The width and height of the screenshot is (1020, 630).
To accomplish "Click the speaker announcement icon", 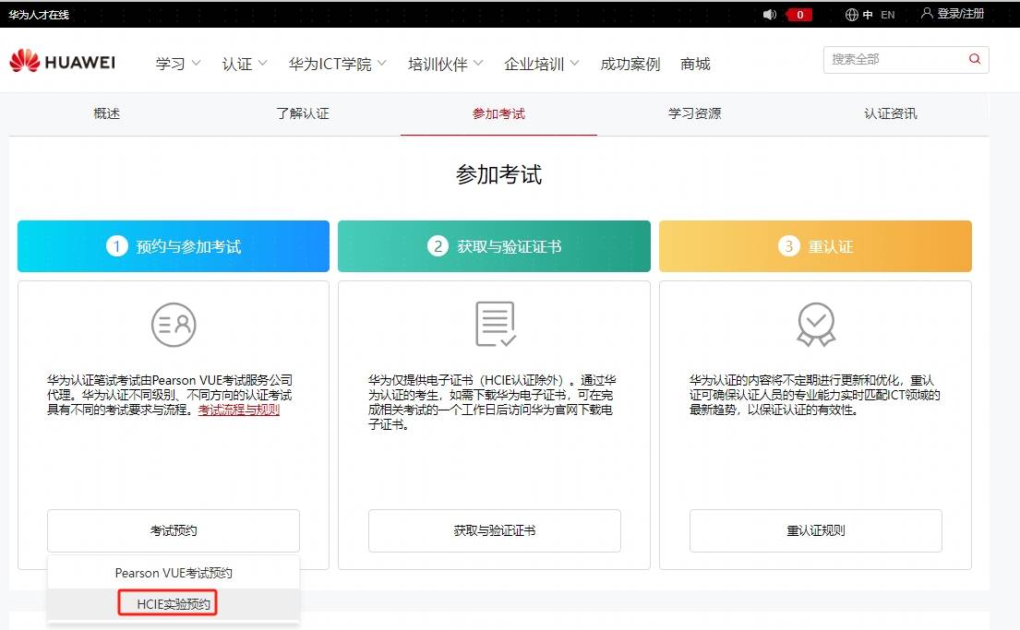I will coord(770,15).
